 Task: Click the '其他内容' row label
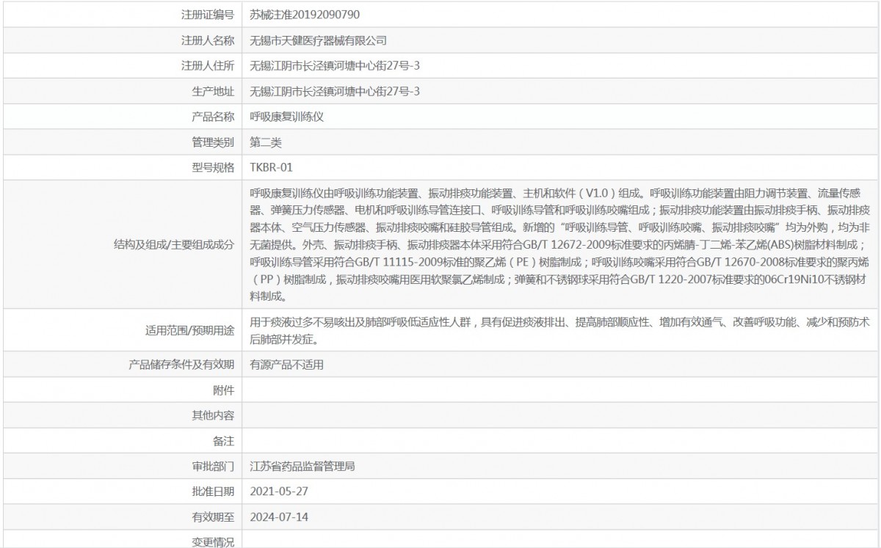coord(213,416)
